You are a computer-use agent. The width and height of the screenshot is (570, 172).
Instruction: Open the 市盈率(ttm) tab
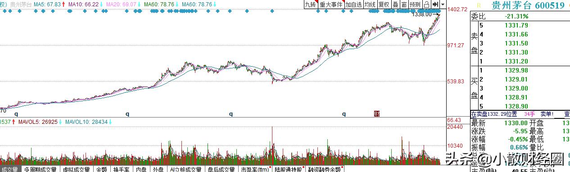click(255, 169)
